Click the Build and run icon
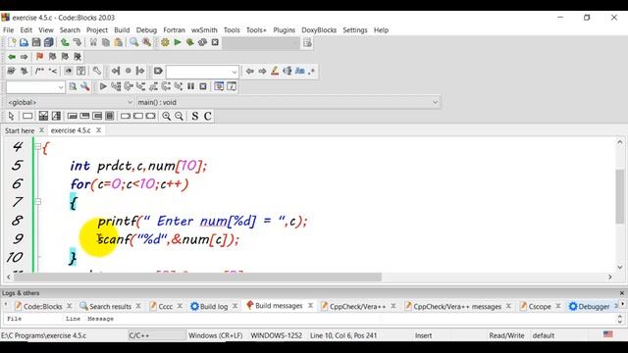Screen dimensions: 628x353 189,42
